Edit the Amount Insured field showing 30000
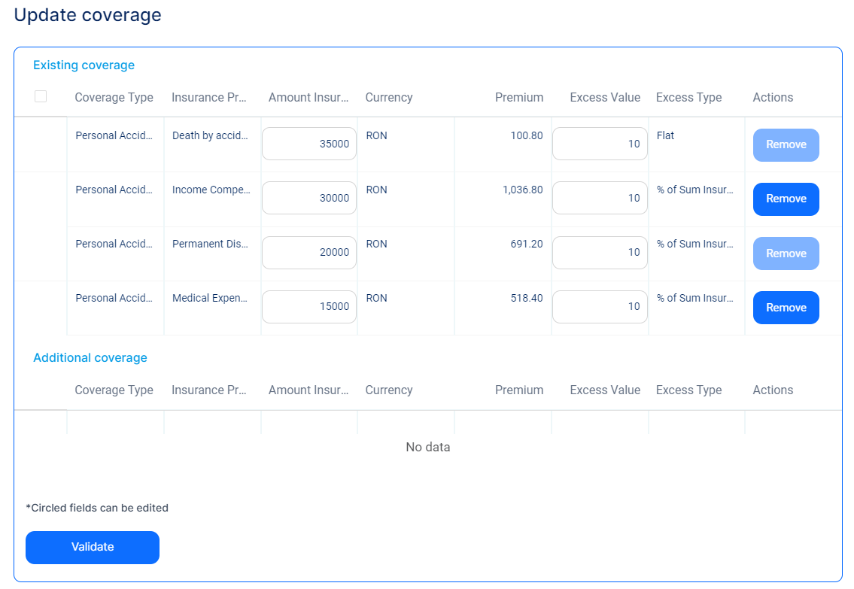 pyautogui.click(x=309, y=198)
